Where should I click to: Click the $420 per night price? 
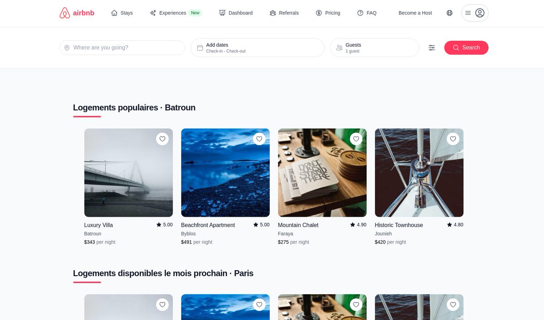point(390,242)
